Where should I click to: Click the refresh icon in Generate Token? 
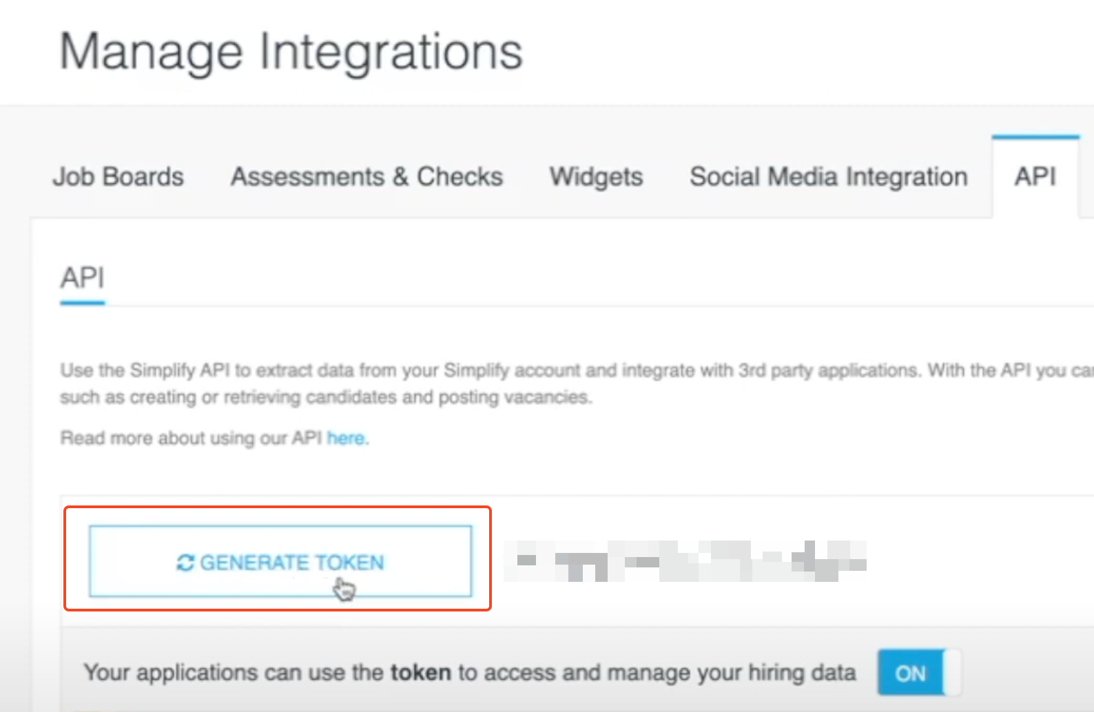pyautogui.click(x=185, y=563)
